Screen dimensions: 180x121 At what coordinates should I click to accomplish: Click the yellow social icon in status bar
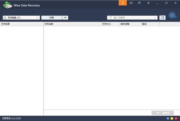172,118
